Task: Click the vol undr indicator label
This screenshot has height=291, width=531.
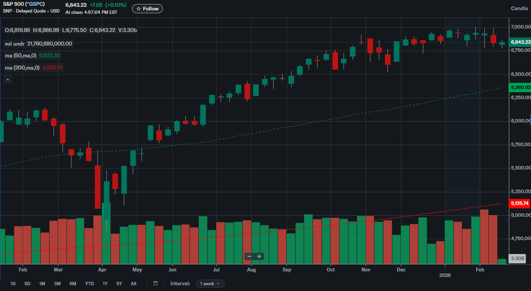Action: [15, 44]
